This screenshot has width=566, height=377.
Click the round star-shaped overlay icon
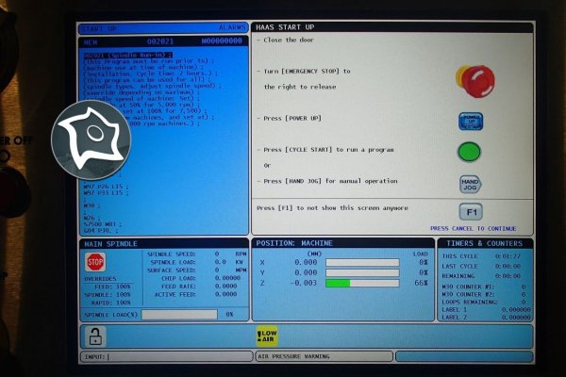(91, 139)
